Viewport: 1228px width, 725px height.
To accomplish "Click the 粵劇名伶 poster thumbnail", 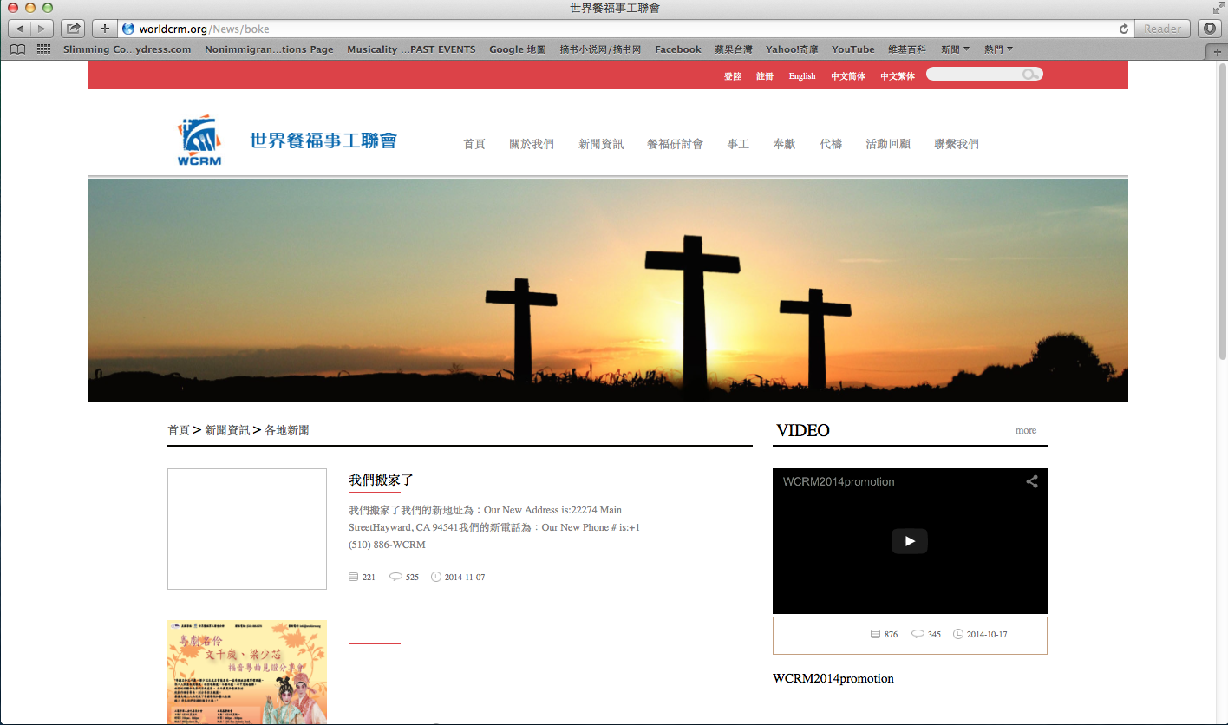I will (247, 672).
